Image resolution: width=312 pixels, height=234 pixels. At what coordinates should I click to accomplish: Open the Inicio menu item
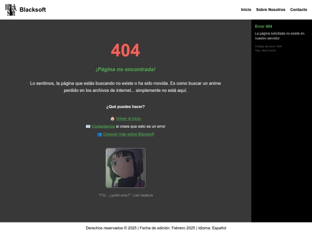pyautogui.click(x=246, y=10)
